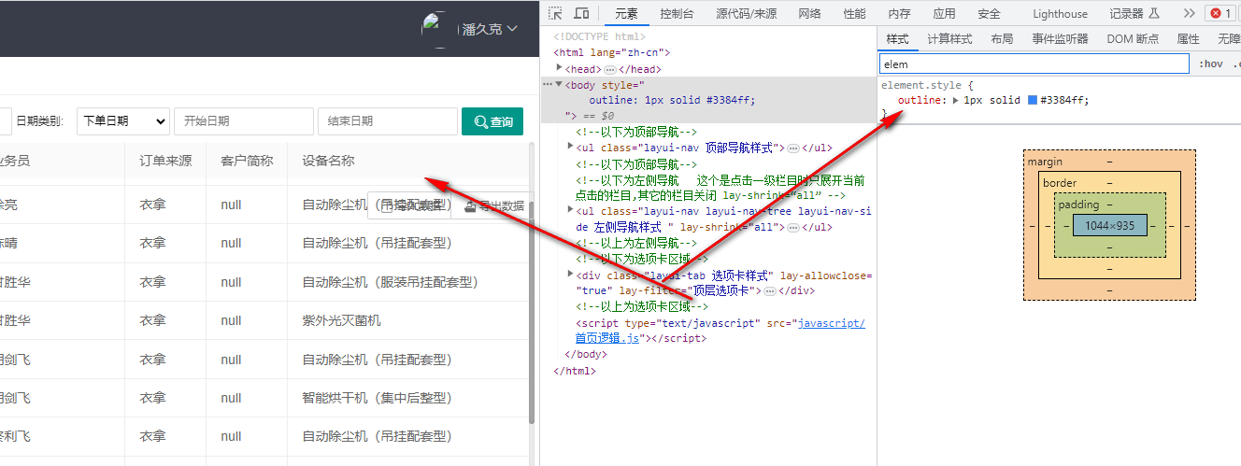The height and width of the screenshot is (466, 1241).
Task: Collapse the body element node
Action: 559,84
